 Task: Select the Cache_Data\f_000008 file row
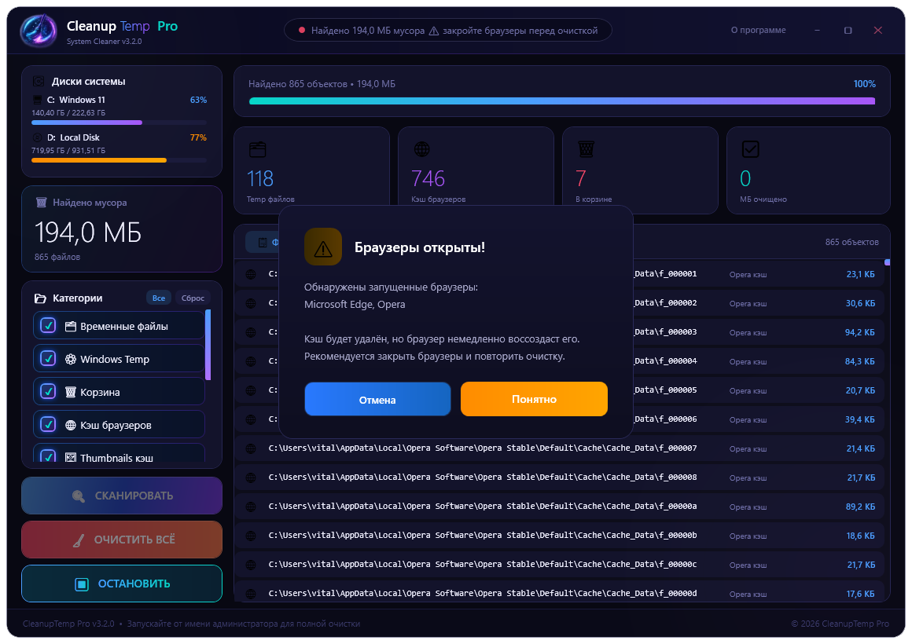560,478
